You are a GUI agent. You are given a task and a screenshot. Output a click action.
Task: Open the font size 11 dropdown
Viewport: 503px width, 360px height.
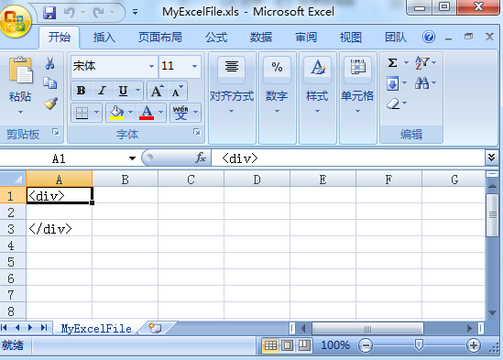(x=194, y=67)
